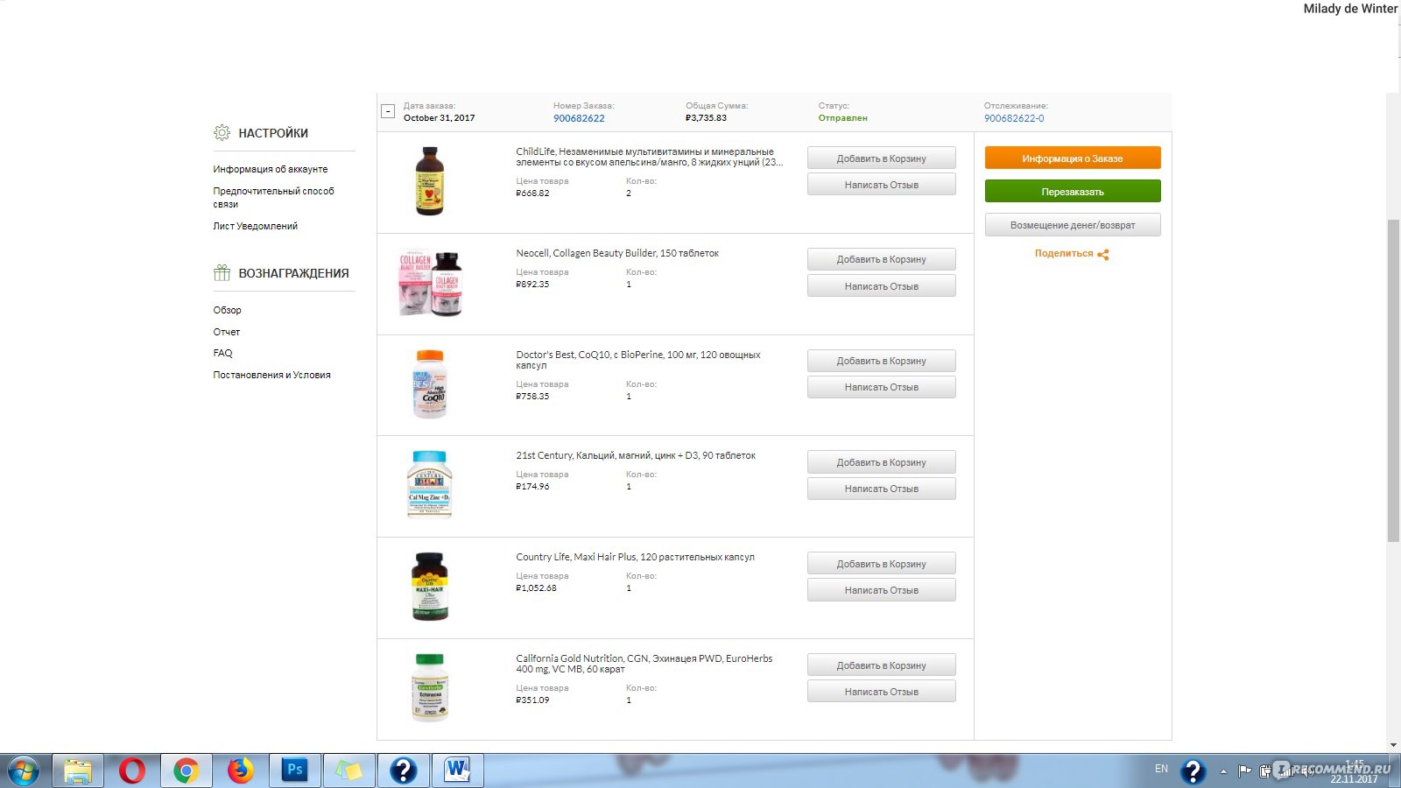The width and height of the screenshot is (1401, 788).
Task: Open order number 900682622 link
Action: 579,118
